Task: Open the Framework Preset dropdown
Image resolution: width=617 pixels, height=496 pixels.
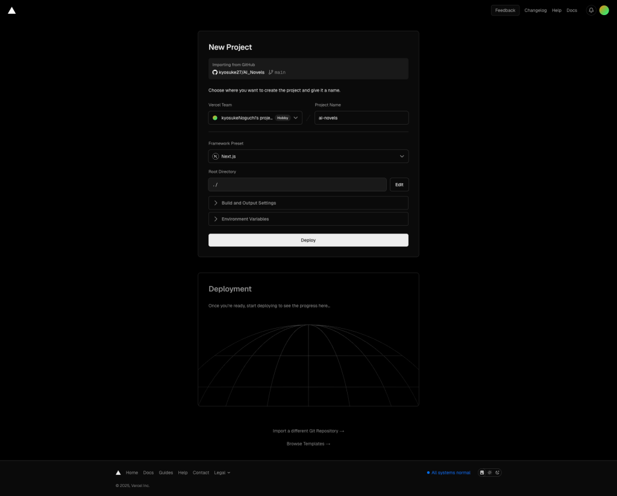Action: (x=308, y=157)
